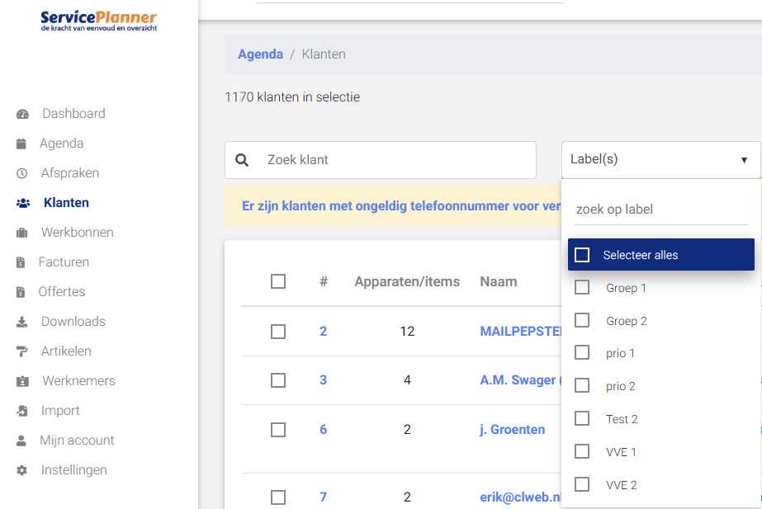Image resolution: width=762 pixels, height=509 pixels.
Task: Click the Downloads arrow icon
Action: coord(22,322)
